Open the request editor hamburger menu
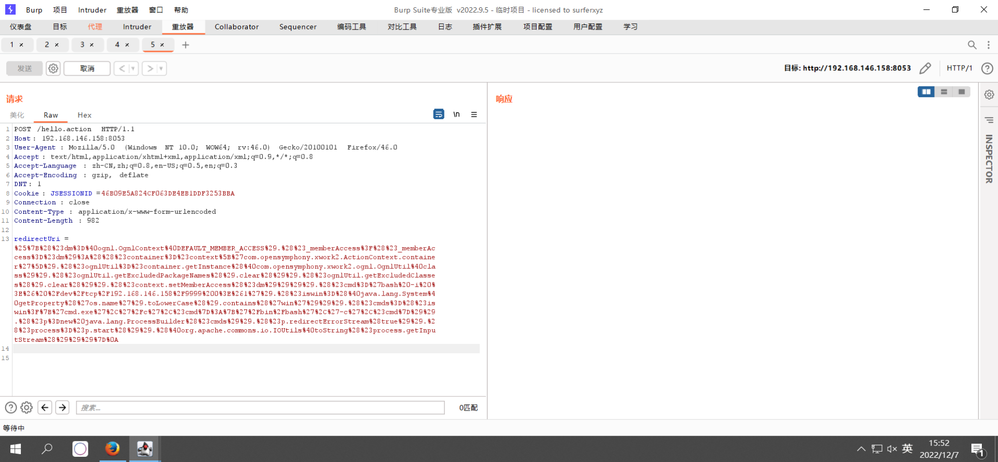The height and width of the screenshot is (462, 998). (x=474, y=114)
